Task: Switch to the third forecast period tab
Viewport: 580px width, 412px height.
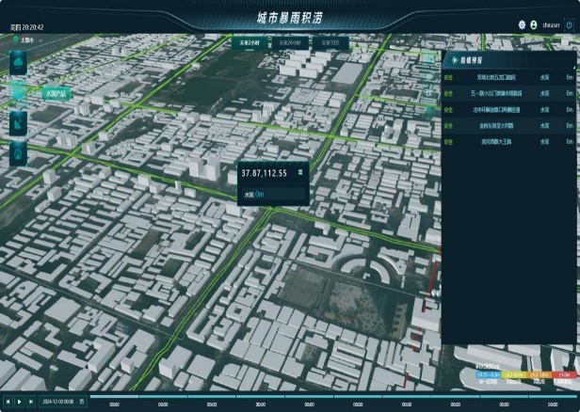Action: pos(330,43)
